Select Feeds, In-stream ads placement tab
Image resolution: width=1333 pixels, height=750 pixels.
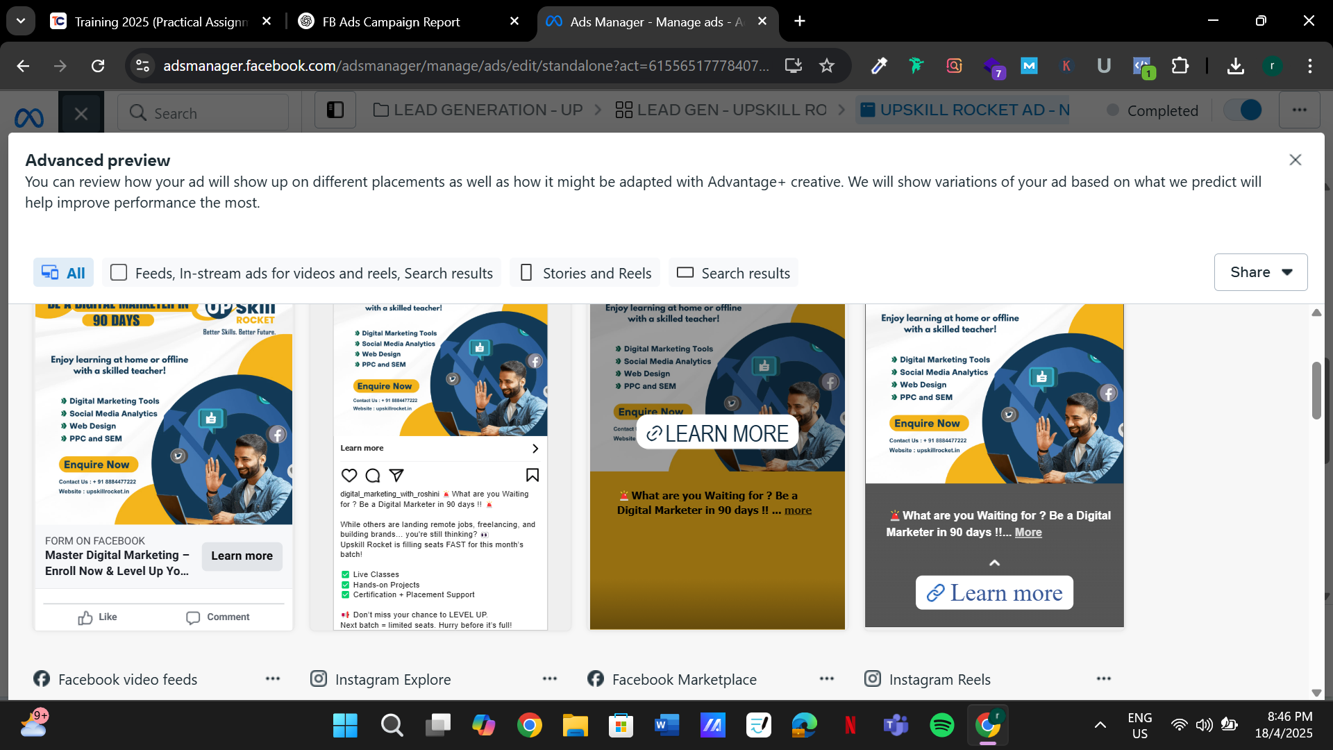301,273
